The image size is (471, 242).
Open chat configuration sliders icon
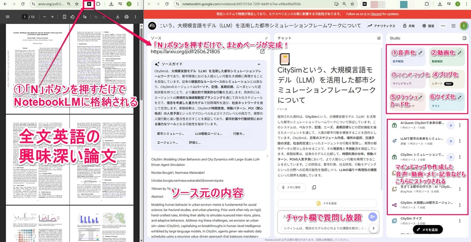379,39
